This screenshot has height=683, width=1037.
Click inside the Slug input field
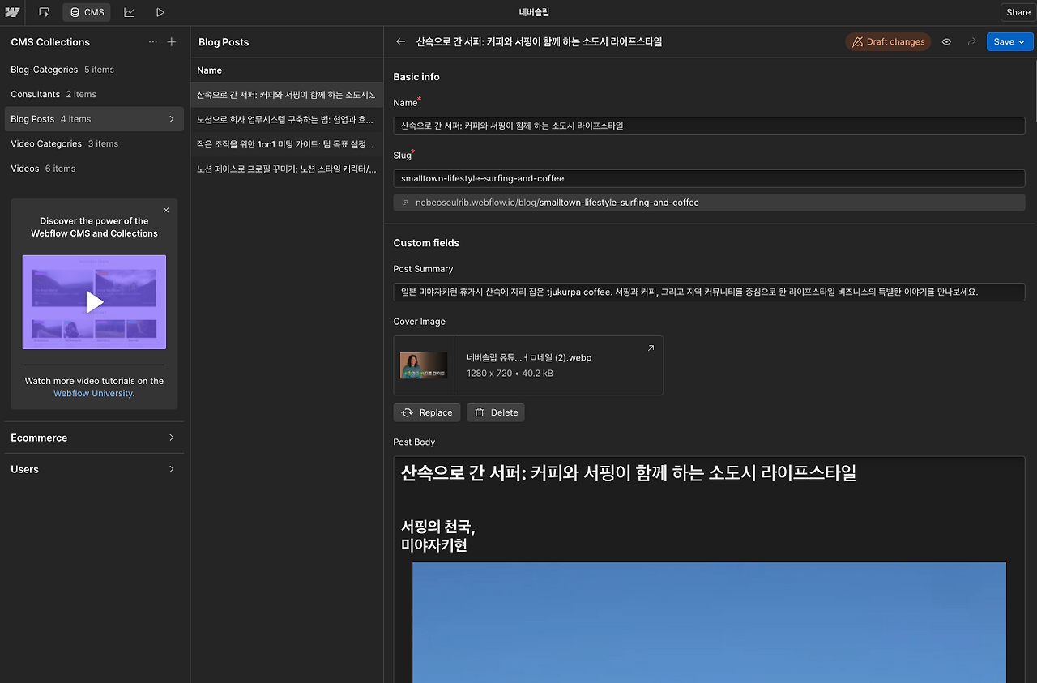tap(709, 178)
